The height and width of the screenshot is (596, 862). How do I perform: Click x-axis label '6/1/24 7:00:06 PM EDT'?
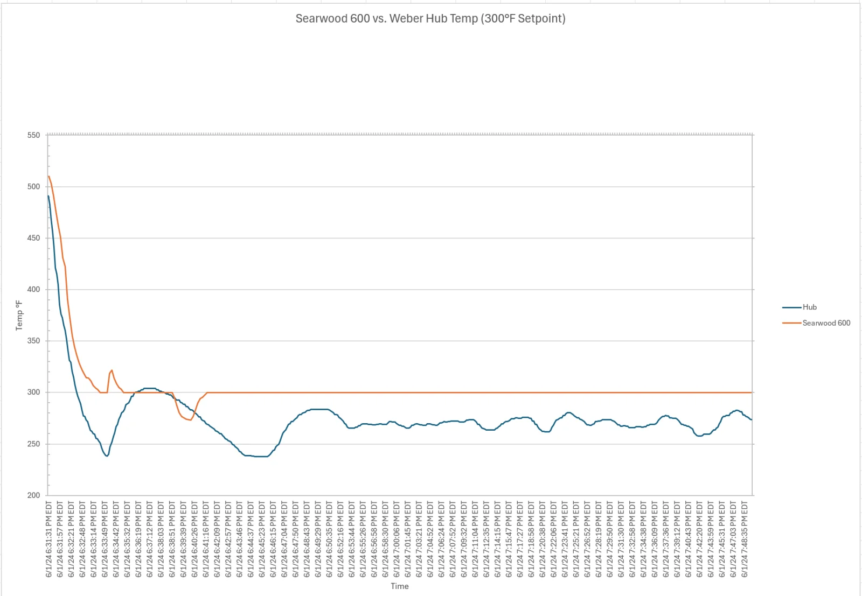click(397, 539)
